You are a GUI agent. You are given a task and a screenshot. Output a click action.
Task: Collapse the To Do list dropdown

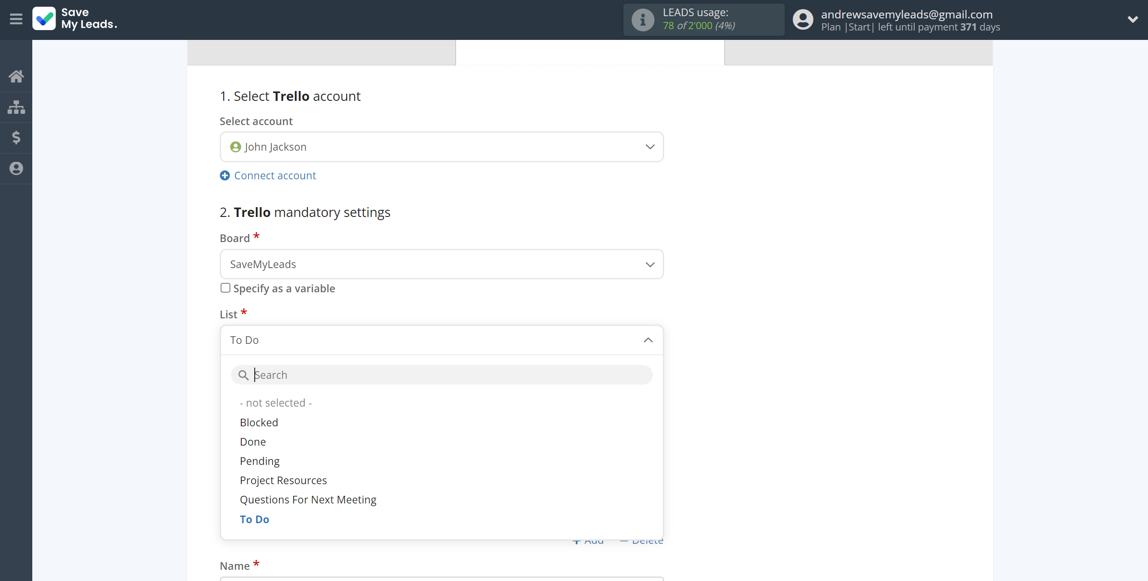442,340
